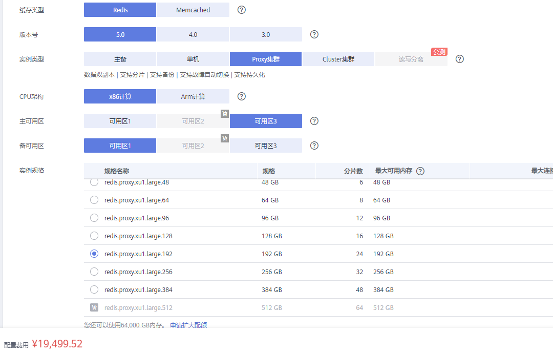Set 主可用区 to 可用区2
The image size is (553, 352).
tap(193, 121)
